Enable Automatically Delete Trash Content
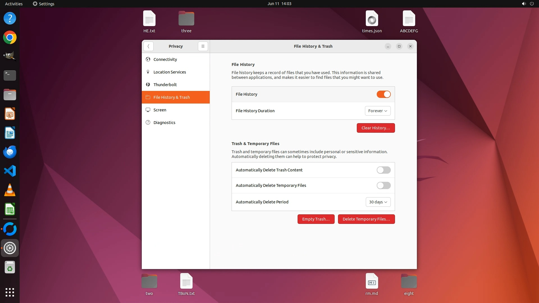Image resolution: width=539 pixels, height=303 pixels. click(x=383, y=170)
